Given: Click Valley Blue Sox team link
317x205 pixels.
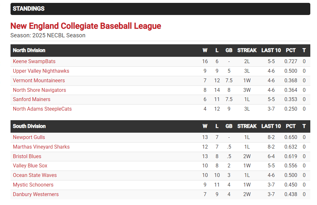Looking at the screenshot, I should (x=30, y=166).
